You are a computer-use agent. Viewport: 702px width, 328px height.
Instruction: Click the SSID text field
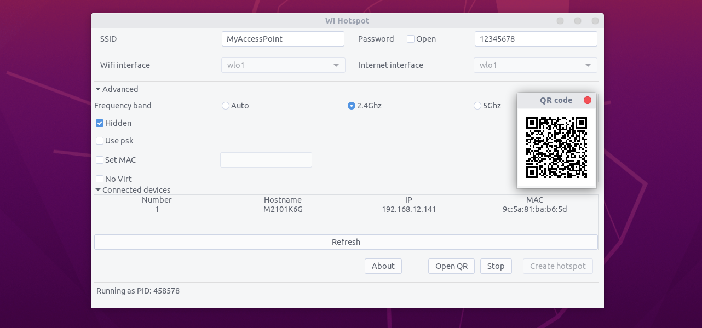[283, 39]
